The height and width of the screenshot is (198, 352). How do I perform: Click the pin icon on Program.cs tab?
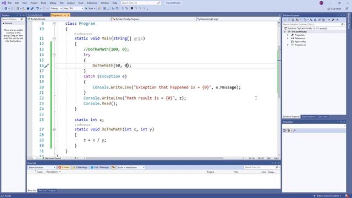tap(65, 15)
